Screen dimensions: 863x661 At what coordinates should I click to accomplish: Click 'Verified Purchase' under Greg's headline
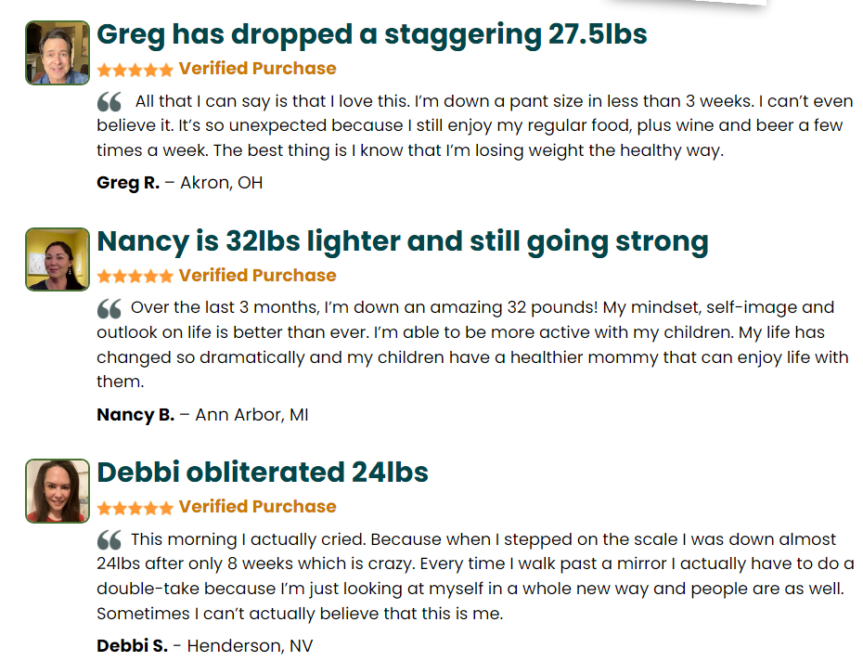257,69
